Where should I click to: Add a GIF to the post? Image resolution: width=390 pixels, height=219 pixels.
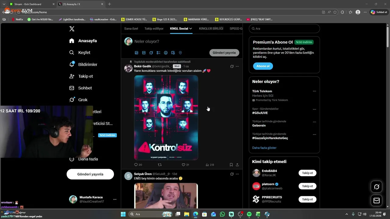point(144,53)
